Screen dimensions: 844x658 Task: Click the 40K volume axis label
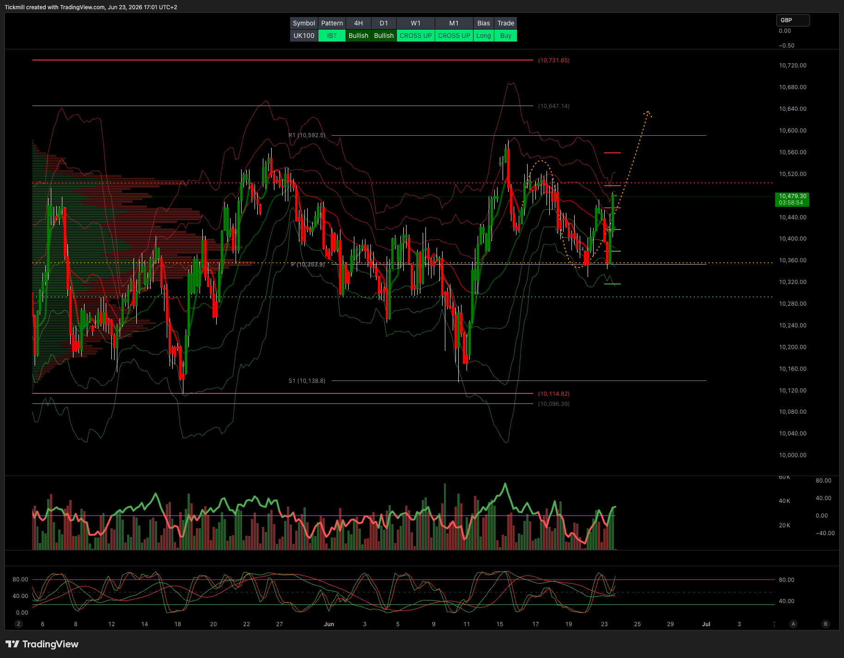point(784,501)
